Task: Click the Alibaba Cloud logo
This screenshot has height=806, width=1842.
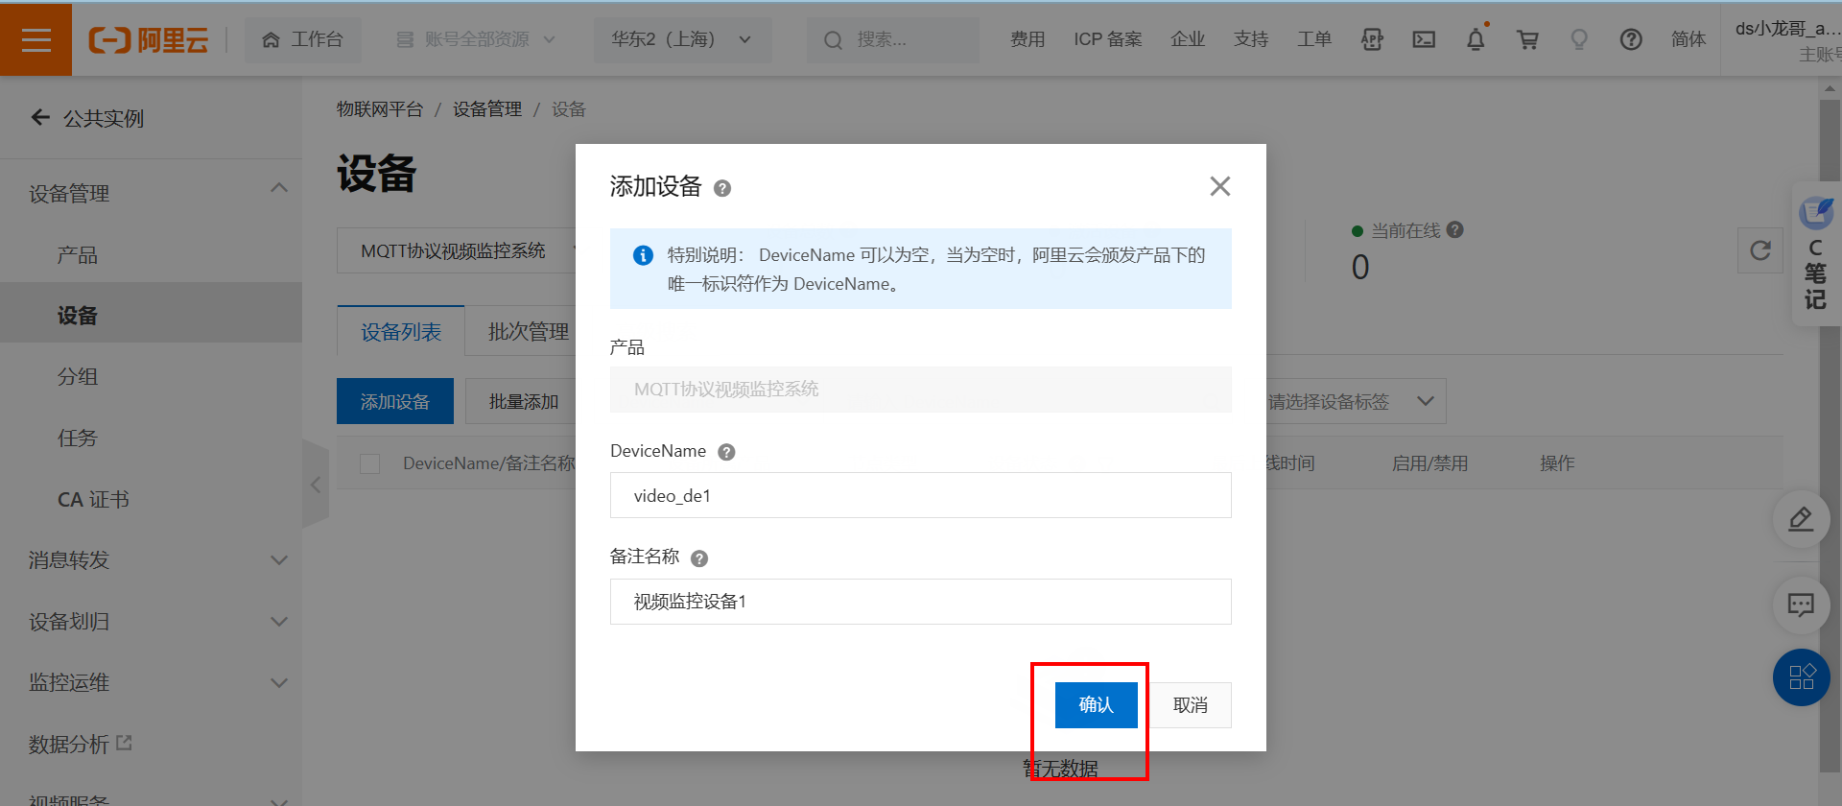Action: point(149,39)
